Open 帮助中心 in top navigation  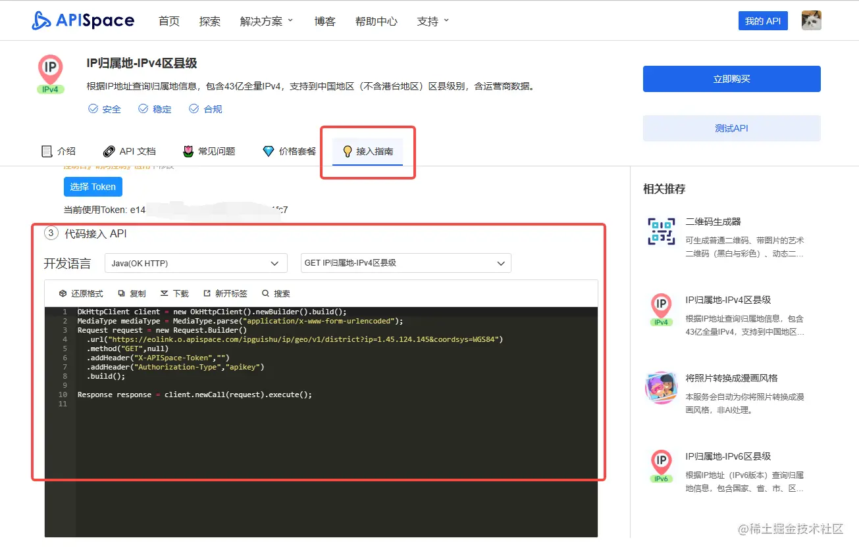(x=377, y=21)
